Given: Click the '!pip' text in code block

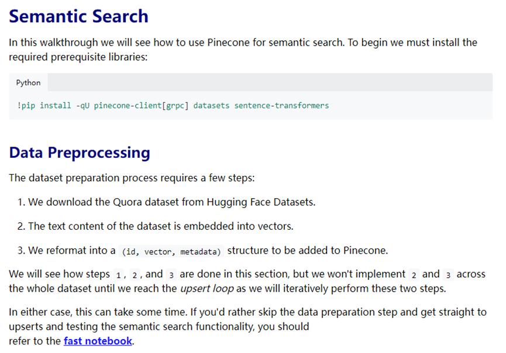Looking at the screenshot, I should pos(26,106).
